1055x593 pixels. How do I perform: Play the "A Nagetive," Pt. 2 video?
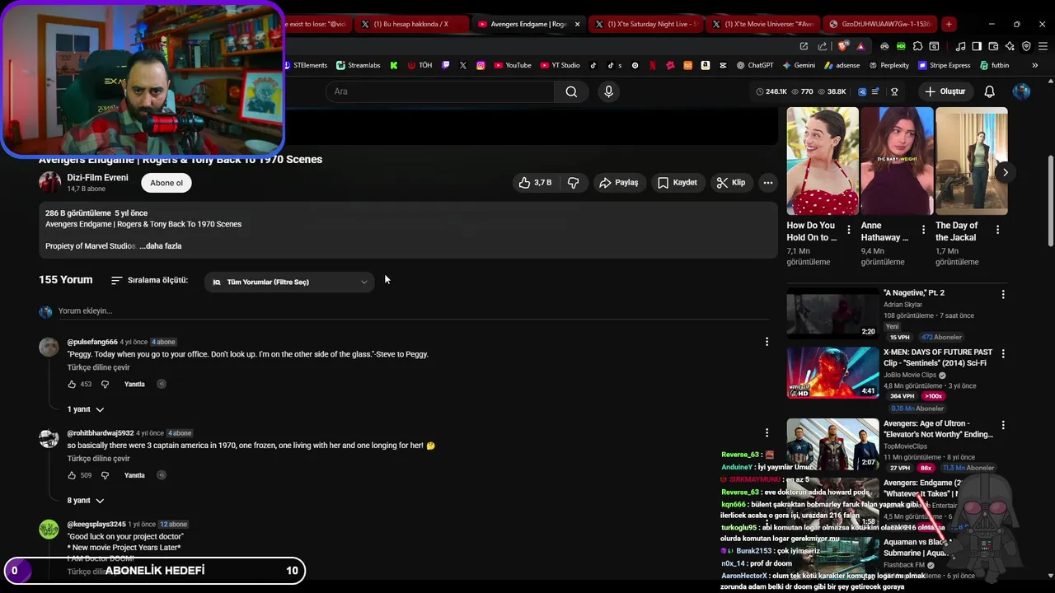coord(832,313)
